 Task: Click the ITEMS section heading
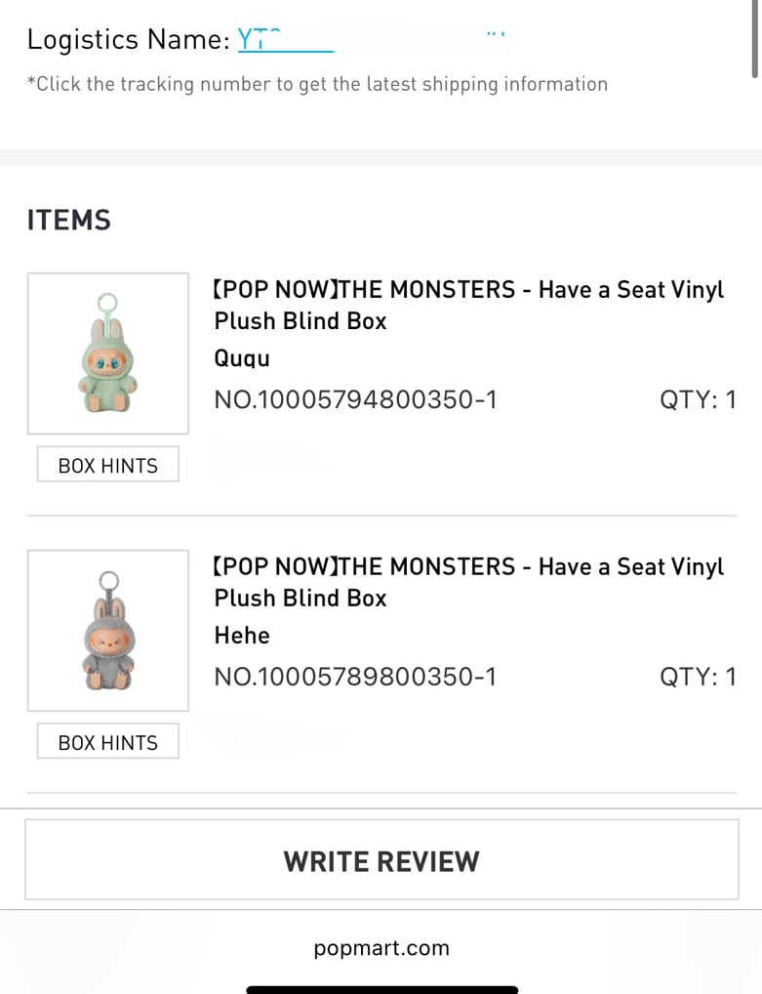[x=69, y=221]
